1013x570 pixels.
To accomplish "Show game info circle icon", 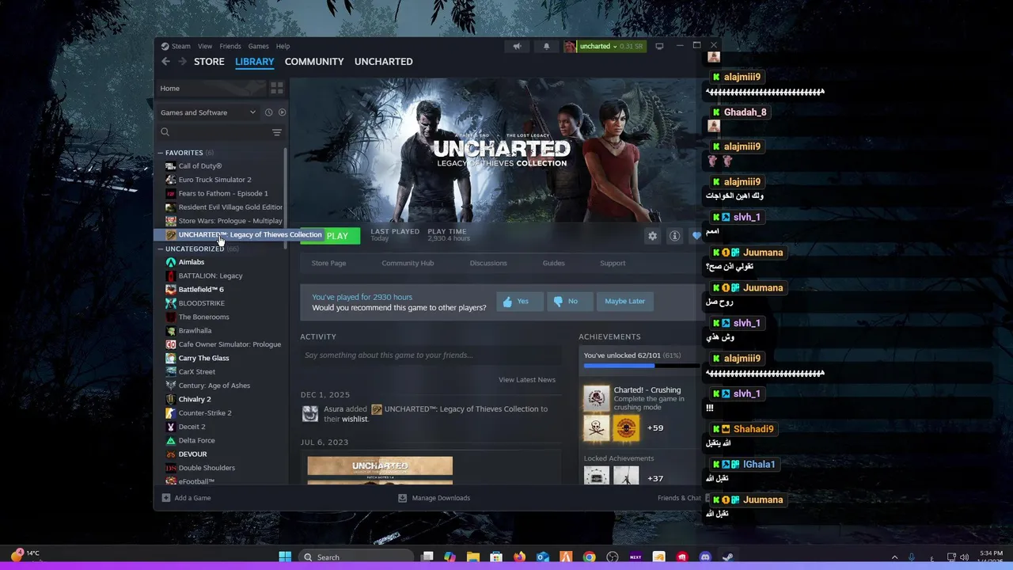I will coord(674,236).
